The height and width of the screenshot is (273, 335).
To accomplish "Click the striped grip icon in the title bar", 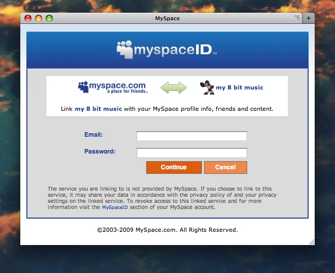I will [297, 18].
